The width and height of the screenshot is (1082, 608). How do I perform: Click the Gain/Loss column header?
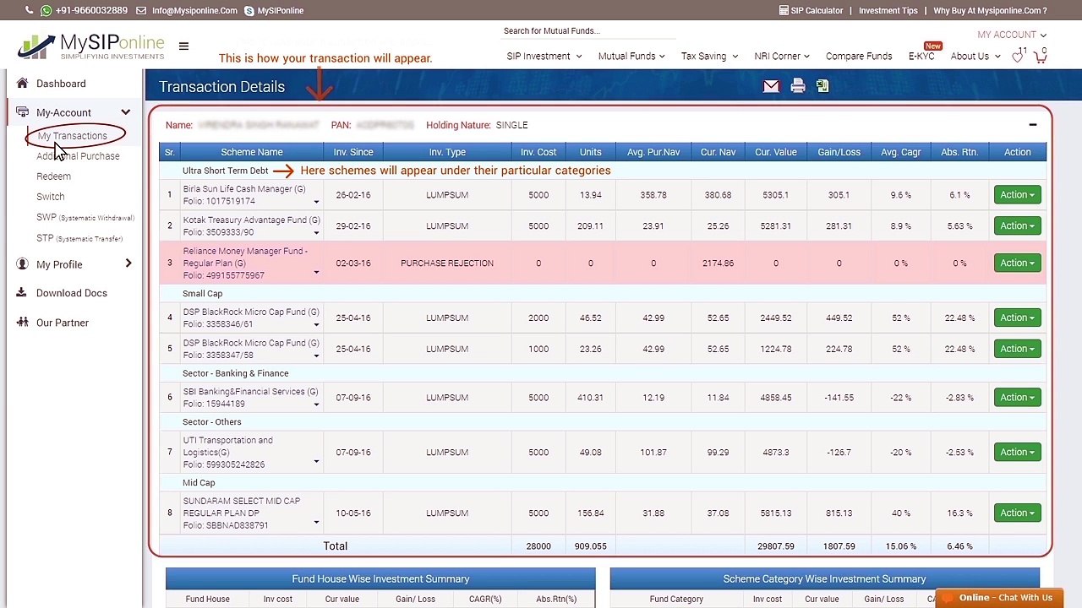pyautogui.click(x=839, y=152)
